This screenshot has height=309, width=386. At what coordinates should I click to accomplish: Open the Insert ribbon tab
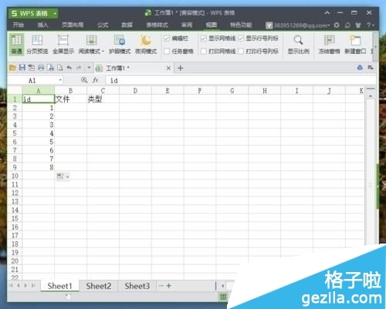(x=42, y=25)
